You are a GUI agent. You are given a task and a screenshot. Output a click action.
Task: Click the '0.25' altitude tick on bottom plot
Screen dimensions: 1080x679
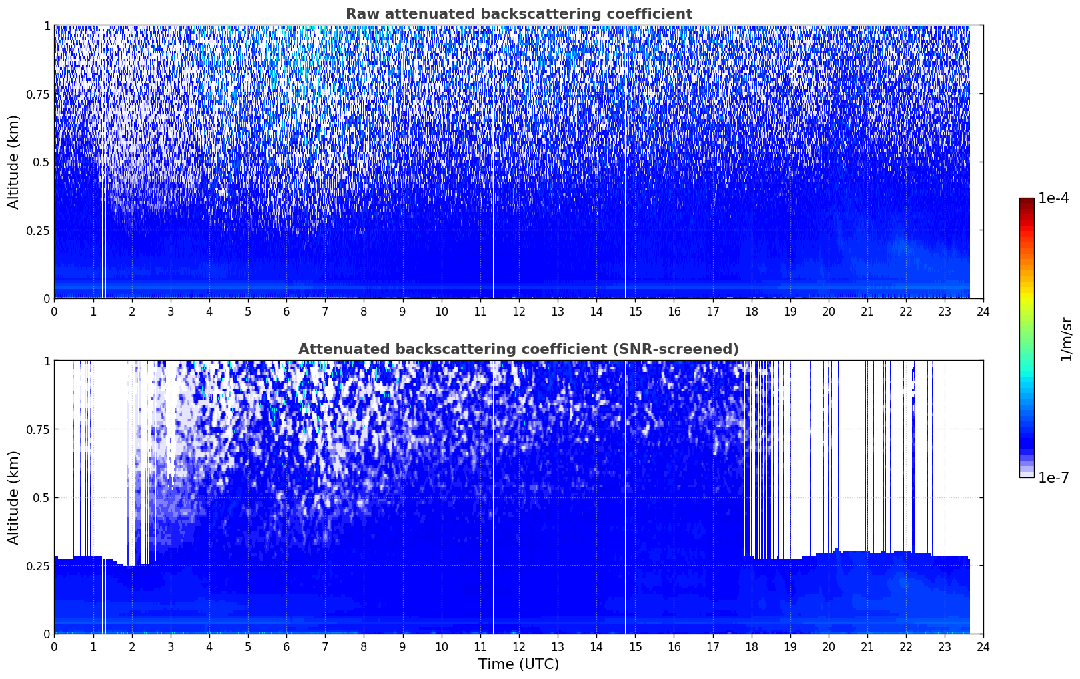tap(38, 566)
